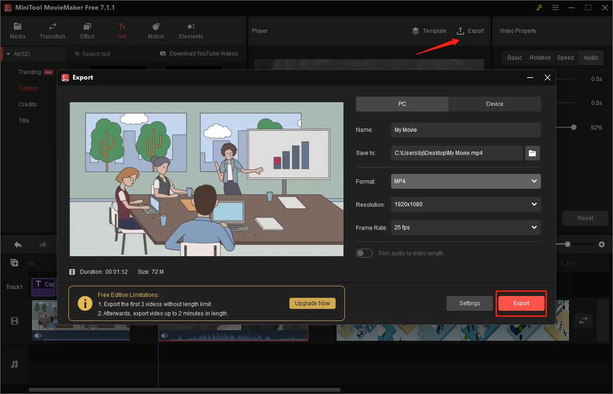Mute the second audio clip's speaker icon

coord(164,335)
